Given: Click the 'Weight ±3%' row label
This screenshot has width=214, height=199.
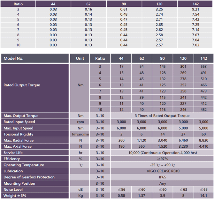Looking at the screenshot, I should point(35,195).
